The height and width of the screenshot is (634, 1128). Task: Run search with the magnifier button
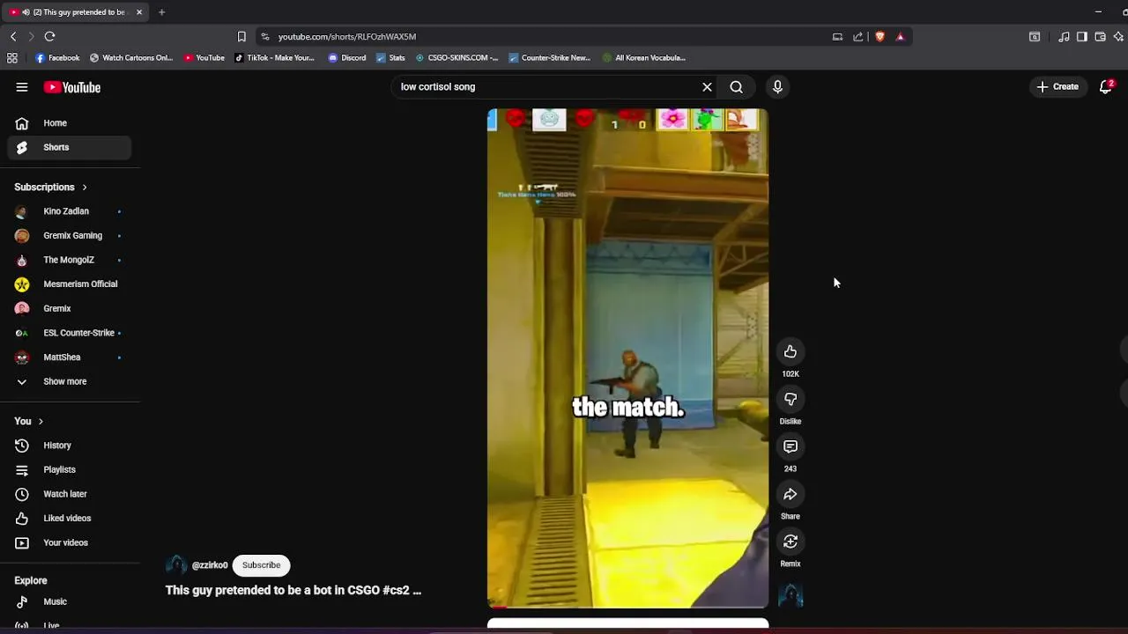click(737, 87)
